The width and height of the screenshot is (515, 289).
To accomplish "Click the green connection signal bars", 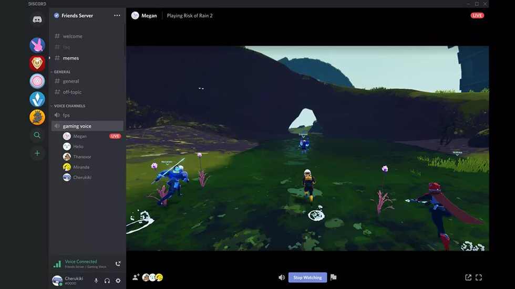I will point(57,264).
